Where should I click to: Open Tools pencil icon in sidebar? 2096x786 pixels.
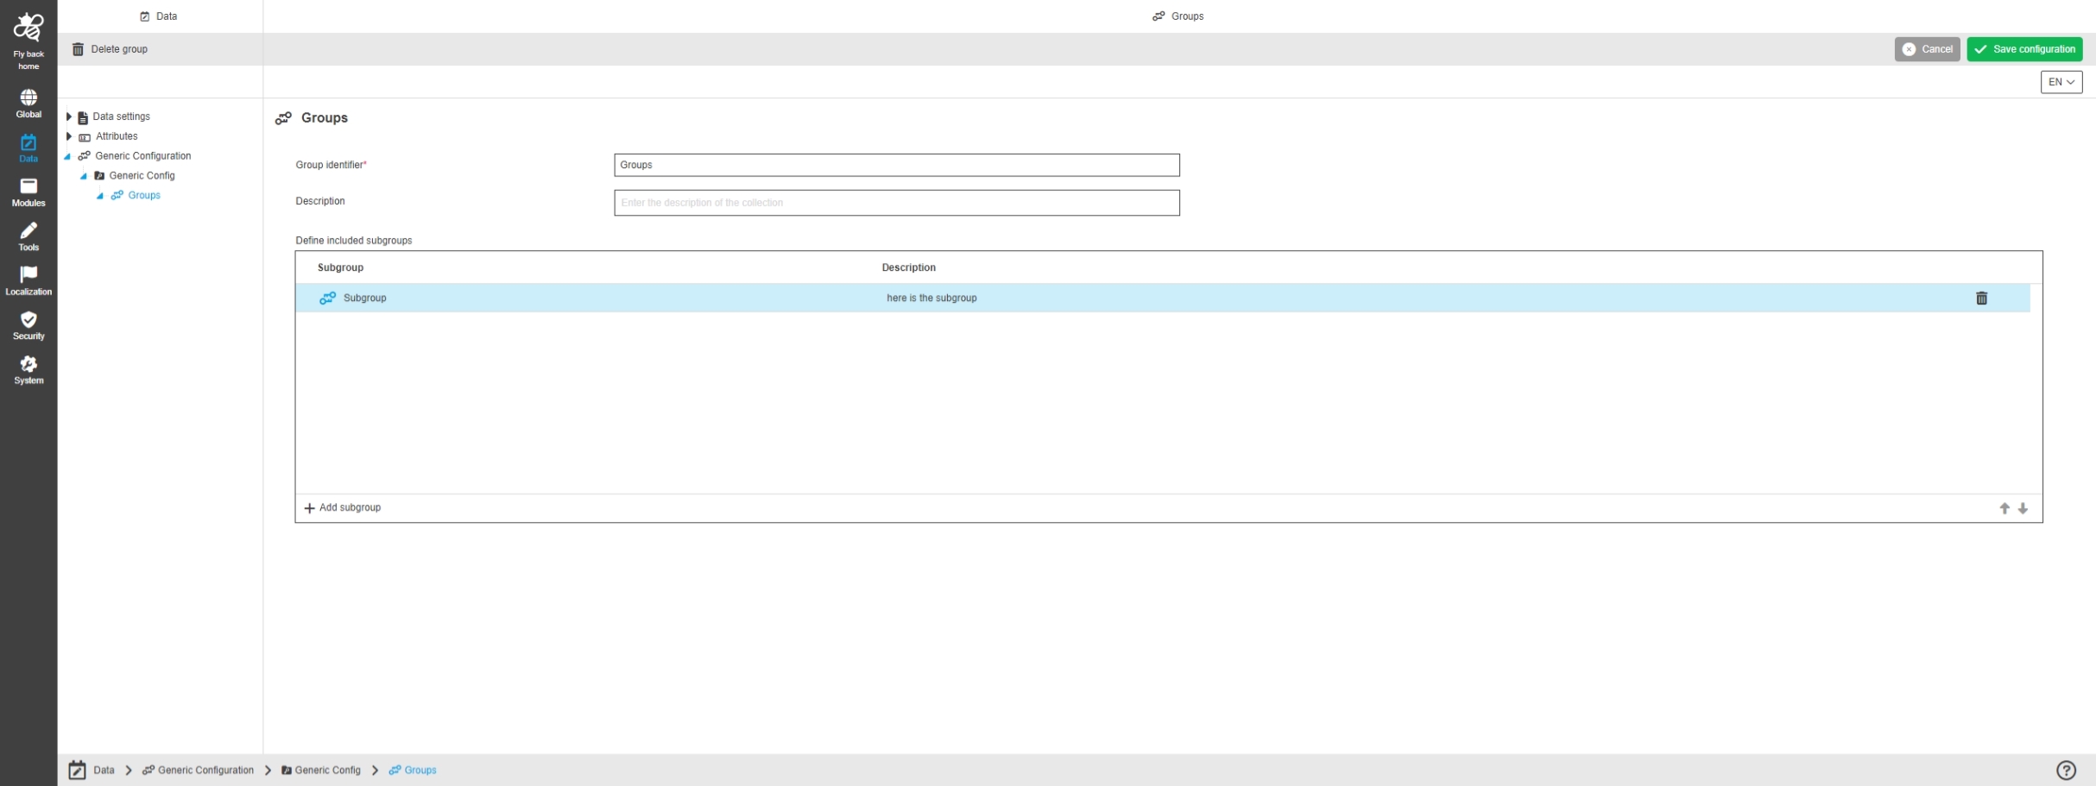[x=28, y=230]
